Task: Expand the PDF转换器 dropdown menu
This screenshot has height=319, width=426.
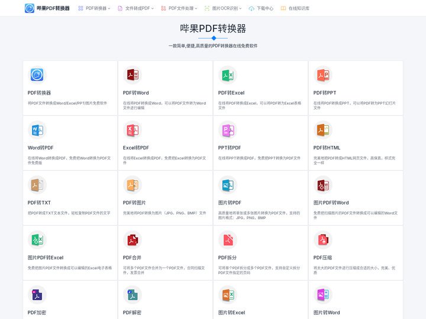Action: (94, 8)
